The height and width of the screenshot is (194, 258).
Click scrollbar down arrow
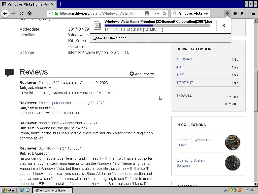[x=255, y=184]
